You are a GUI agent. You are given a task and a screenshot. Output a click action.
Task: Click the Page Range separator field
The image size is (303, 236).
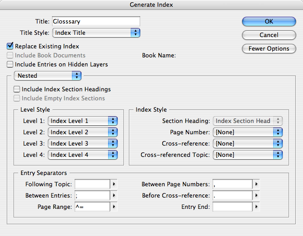pyautogui.click(x=92, y=207)
